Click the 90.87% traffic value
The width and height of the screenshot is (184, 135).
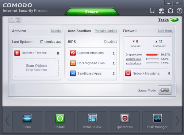coord(165,54)
